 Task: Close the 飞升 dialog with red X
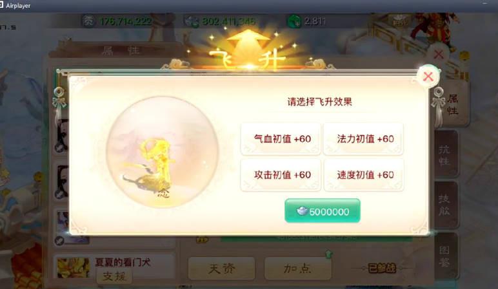[x=428, y=76]
